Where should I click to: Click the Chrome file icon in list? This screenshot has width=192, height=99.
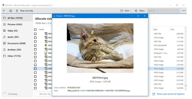46,45
